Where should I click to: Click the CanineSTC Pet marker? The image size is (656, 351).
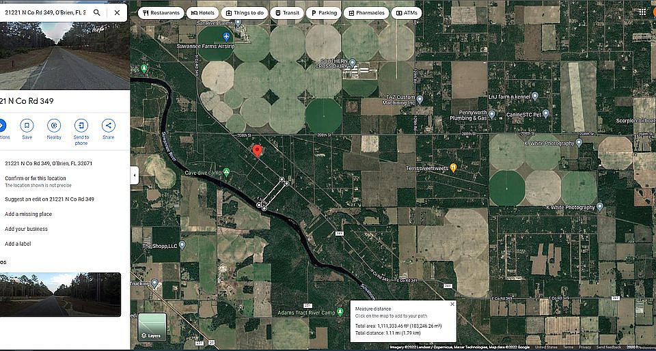click(x=545, y=113)
